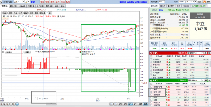211x107 pixels.
Task: Click the previous date arrow
Action: point(193,2)
